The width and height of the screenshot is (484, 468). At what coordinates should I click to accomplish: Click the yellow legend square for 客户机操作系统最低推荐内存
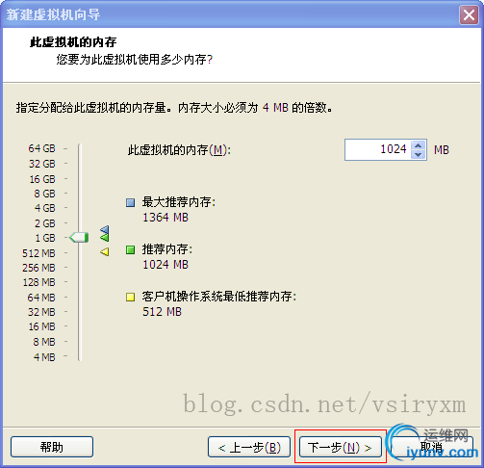(x=130, y=297)
